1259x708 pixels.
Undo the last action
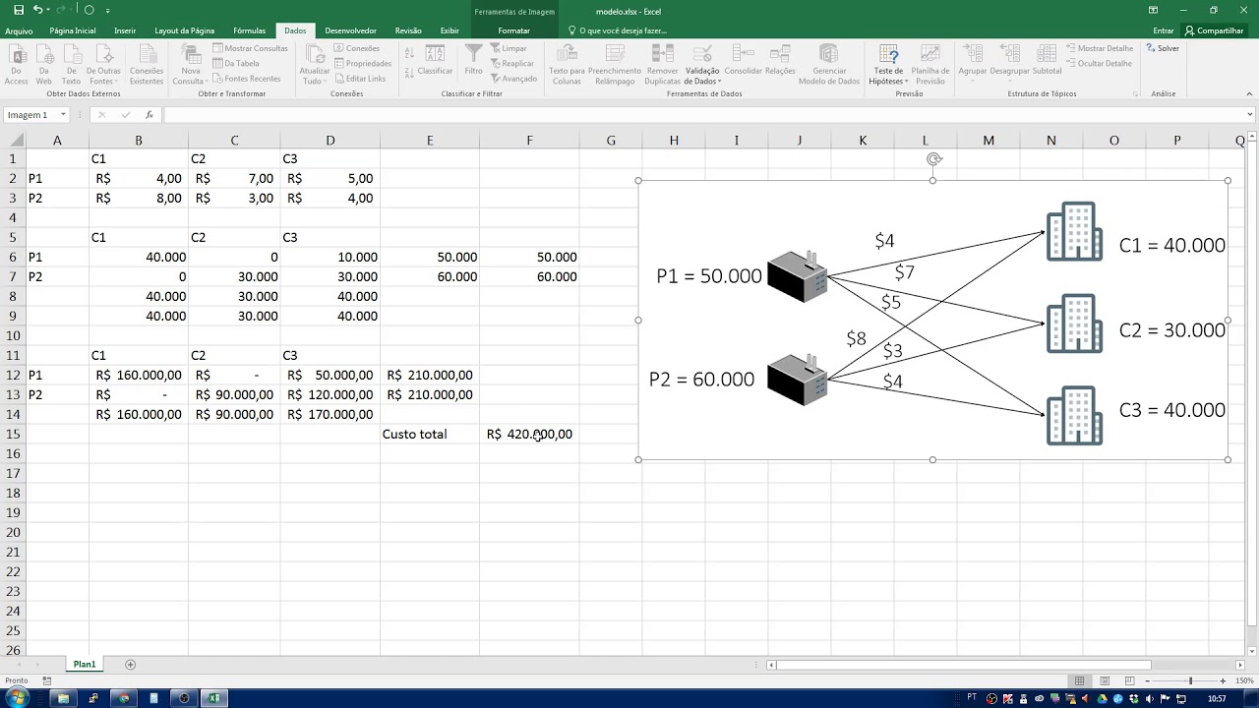(37, 10)
